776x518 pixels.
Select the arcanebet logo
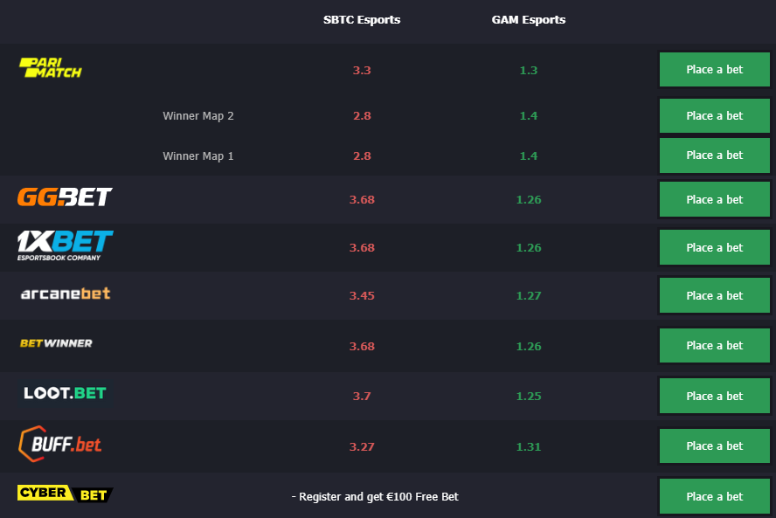click(66, 294)
